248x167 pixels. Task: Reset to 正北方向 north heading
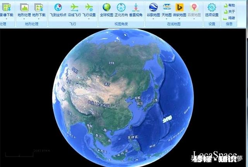point(121,10)
